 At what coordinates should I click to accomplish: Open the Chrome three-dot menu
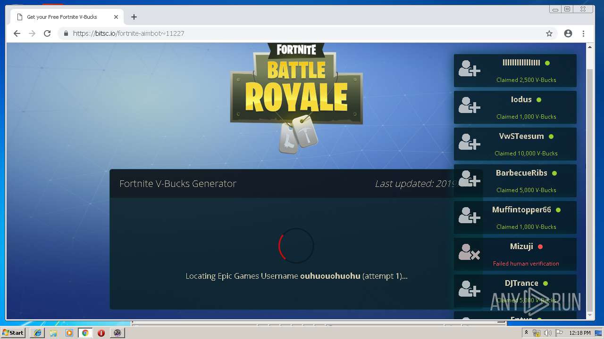584,33
